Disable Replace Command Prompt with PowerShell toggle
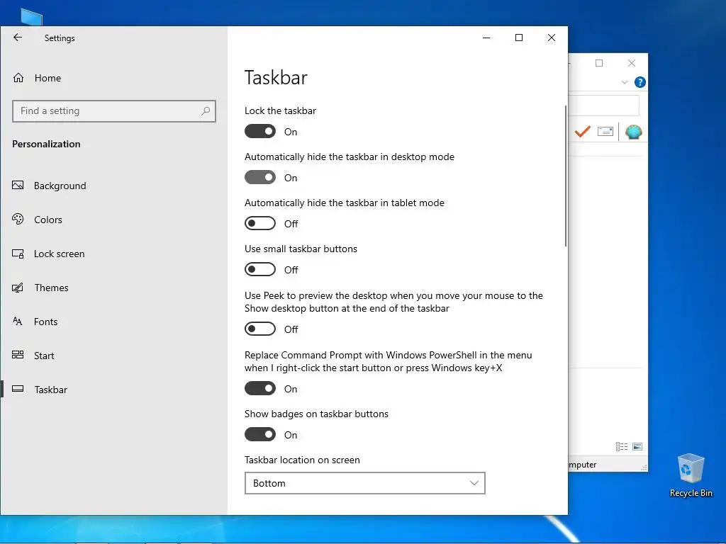The width and height of the screenshot is (726, 544). tap(260, 389)
